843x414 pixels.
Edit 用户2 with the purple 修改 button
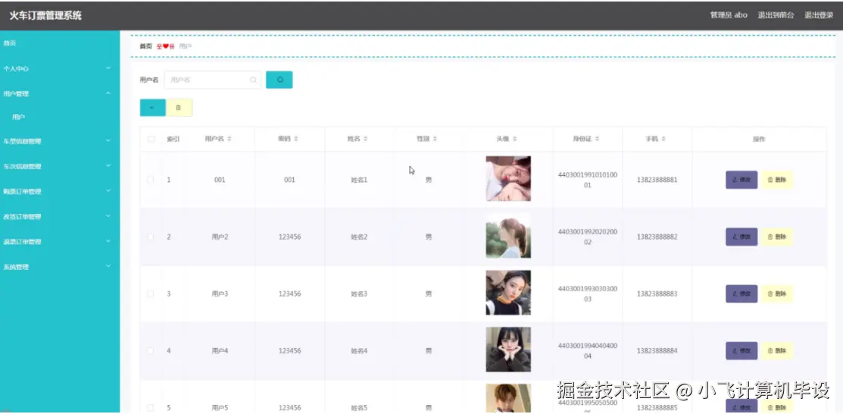click(742, 237)
